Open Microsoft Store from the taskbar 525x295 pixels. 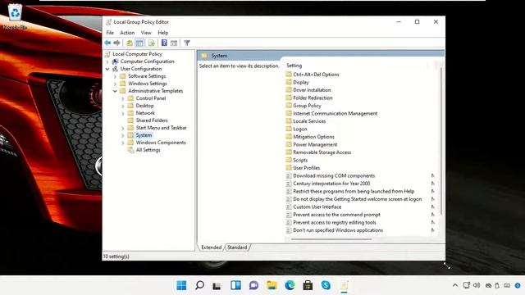tap(308, 285)
